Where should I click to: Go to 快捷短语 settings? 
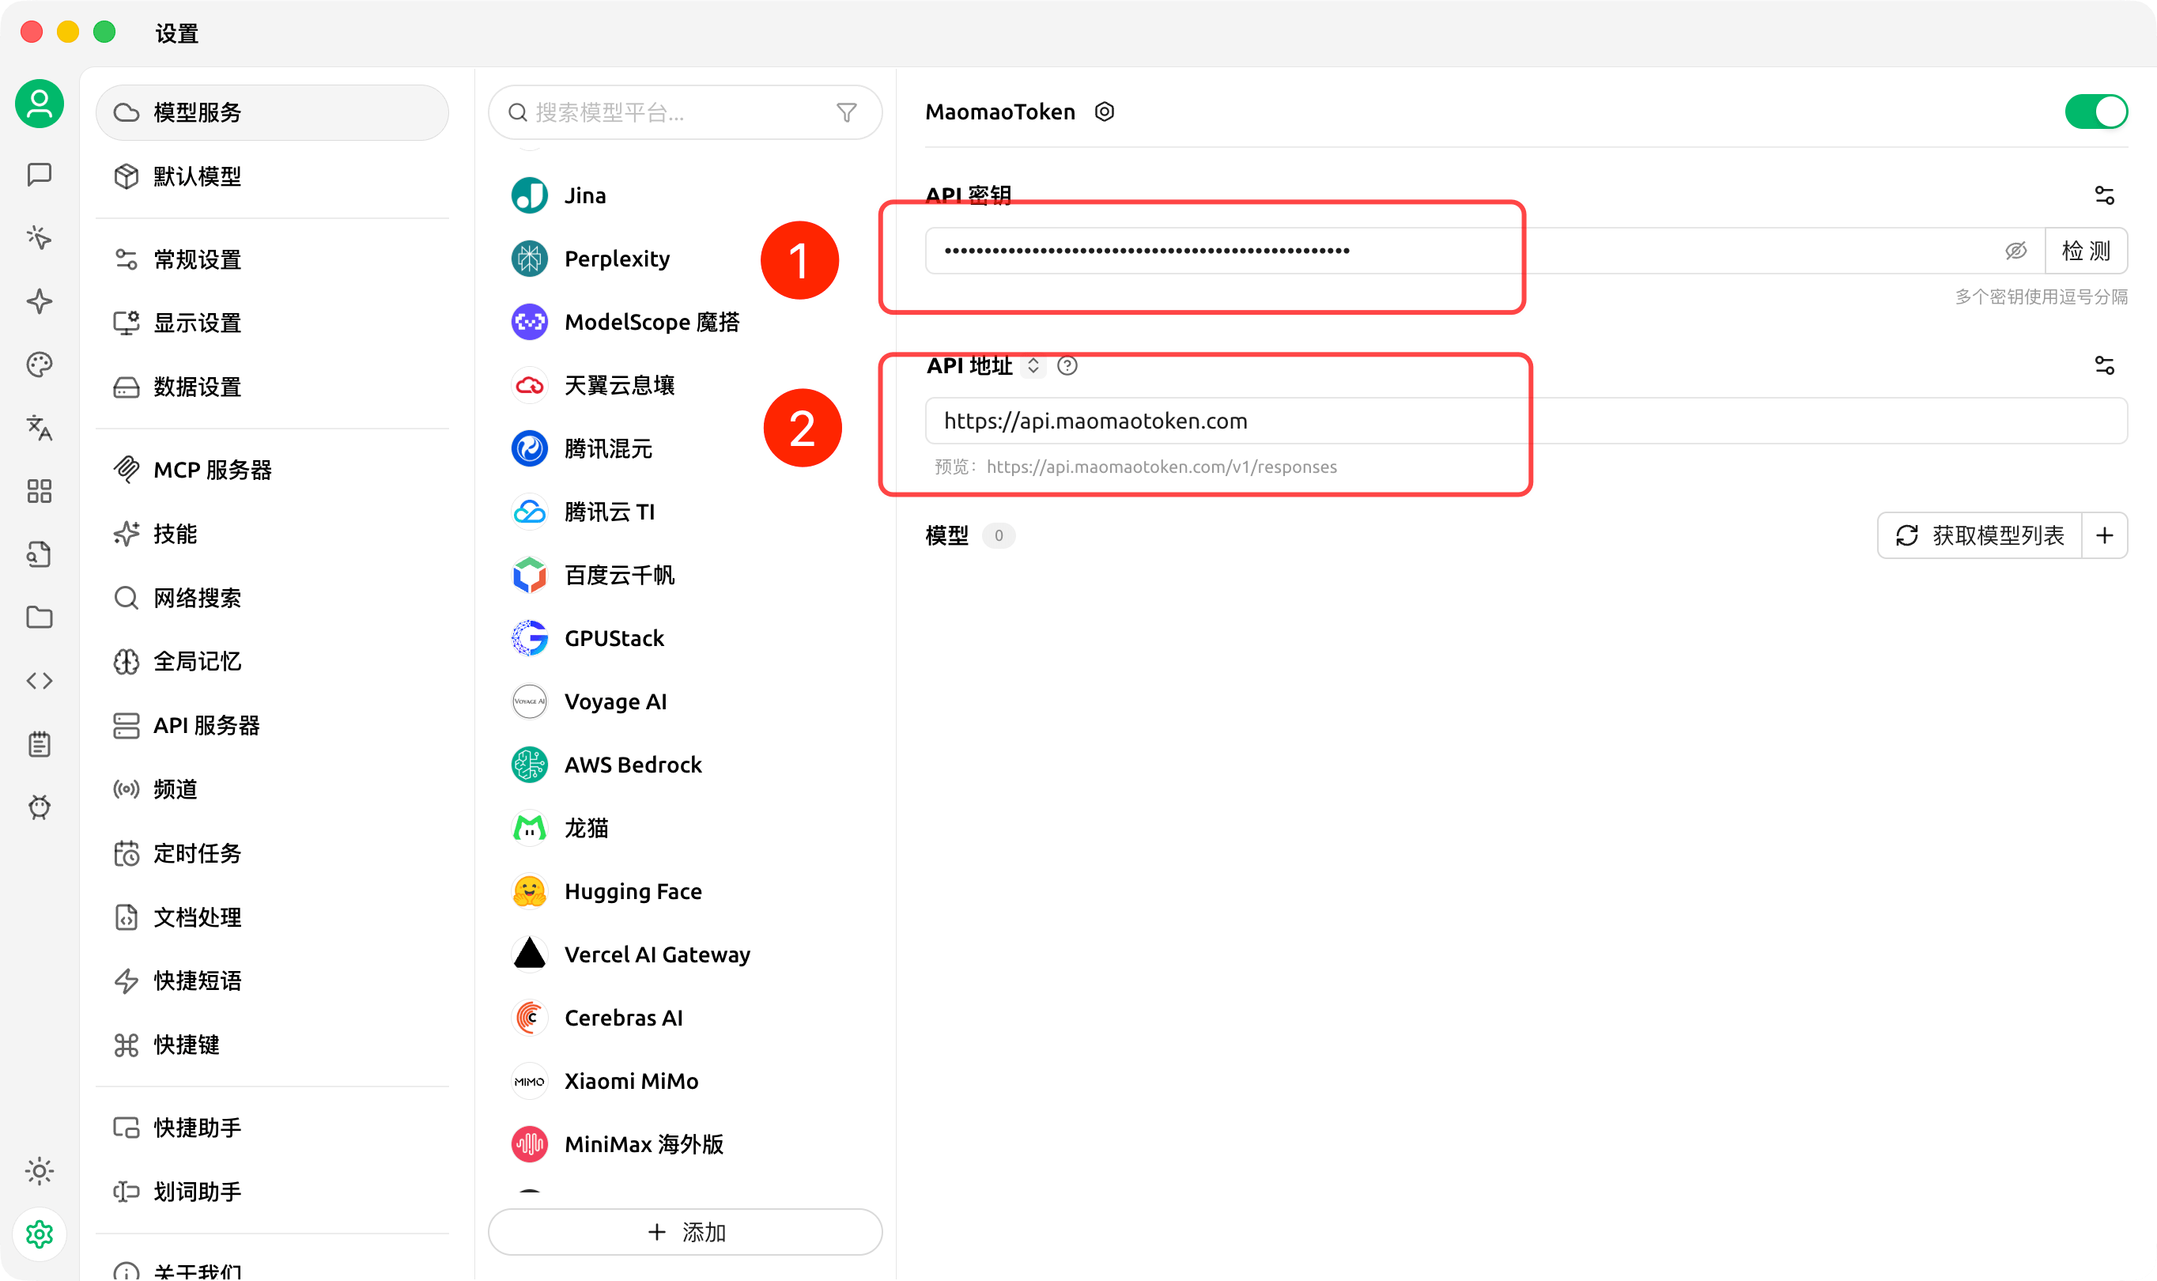(272, 981)
